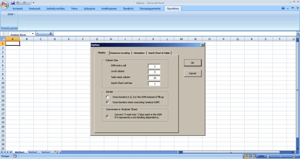Click the Task name column size field
Image resolution: width=300 pixels, height=159 pixels.
click(154, 78)
